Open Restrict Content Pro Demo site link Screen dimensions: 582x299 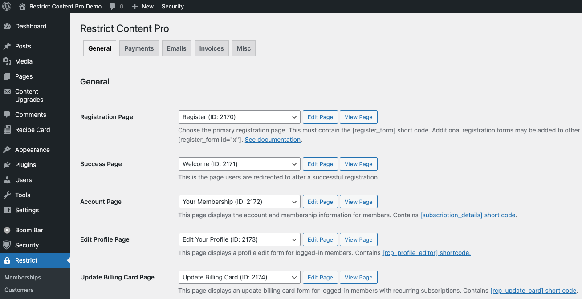pyautogui.click(x=65, y=7)
